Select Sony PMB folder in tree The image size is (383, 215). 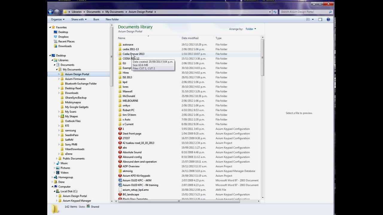point(71,145)
